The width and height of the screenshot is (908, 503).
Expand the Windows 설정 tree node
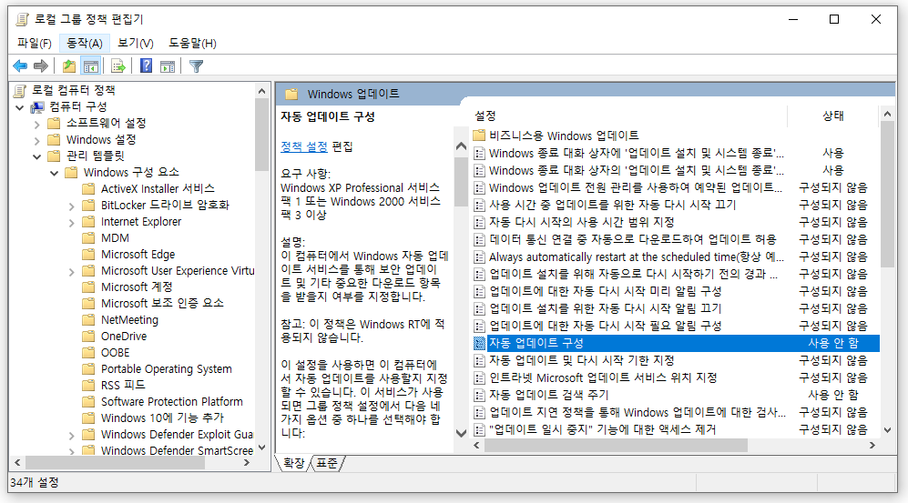click(x=37, y=140)
